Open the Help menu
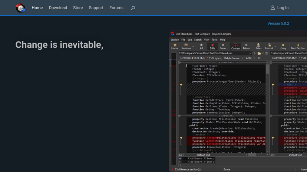Viewport: 307px width, 172px height. [x=222, y=40]
